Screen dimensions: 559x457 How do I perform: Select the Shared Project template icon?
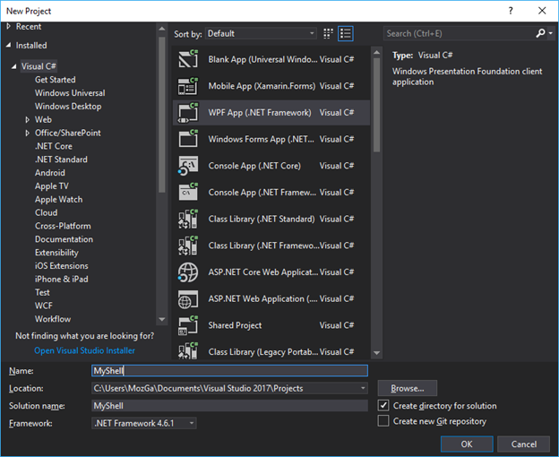click(188, 325)
